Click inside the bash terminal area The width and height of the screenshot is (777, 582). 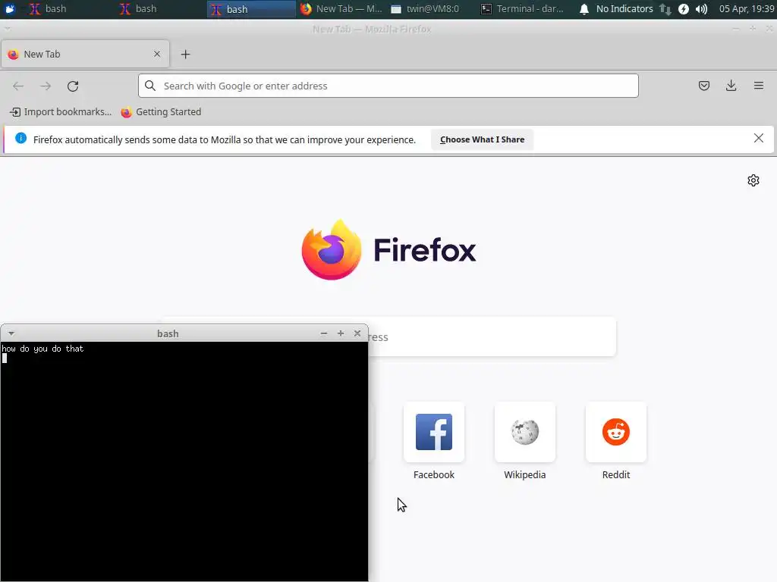point(184,462)
